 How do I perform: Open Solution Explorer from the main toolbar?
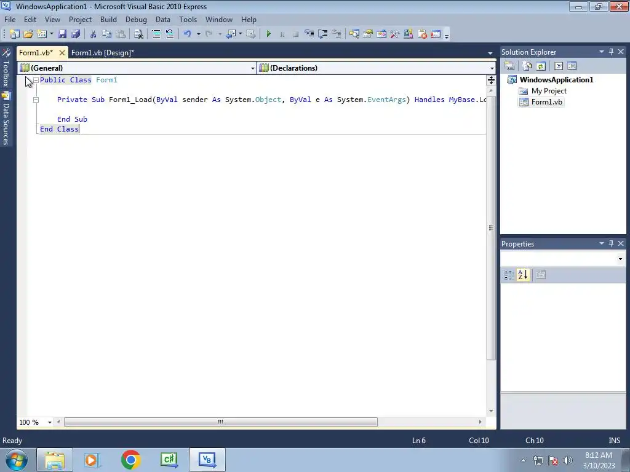[354, 34]
